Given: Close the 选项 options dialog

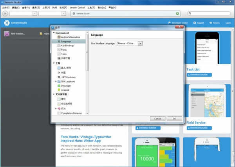Looking at the screenshot, I should [x=179, y=27].
